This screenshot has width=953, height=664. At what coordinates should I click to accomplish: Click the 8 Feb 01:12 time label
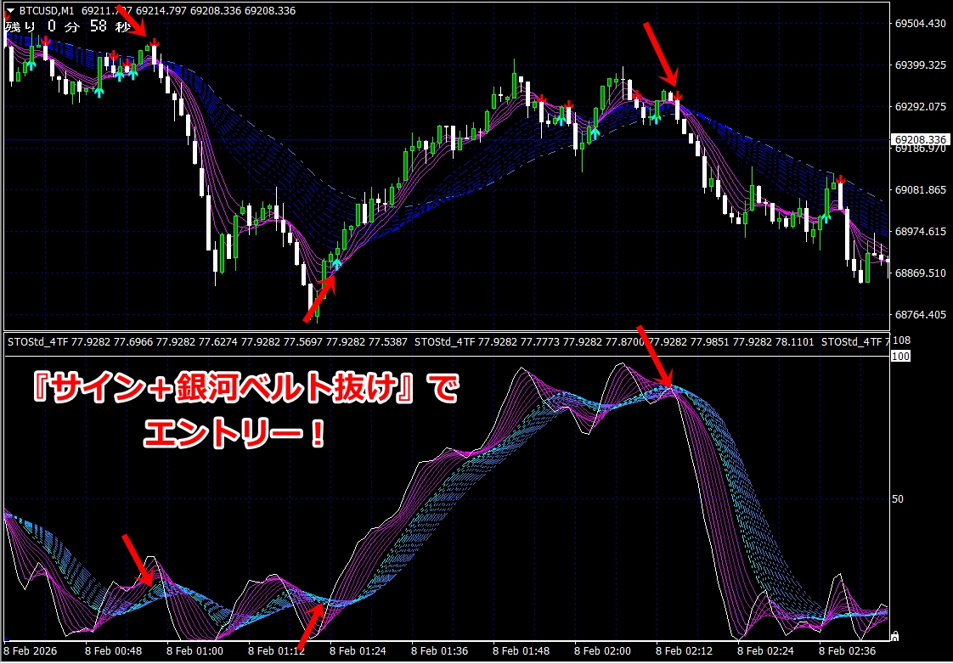click(276, 651)
